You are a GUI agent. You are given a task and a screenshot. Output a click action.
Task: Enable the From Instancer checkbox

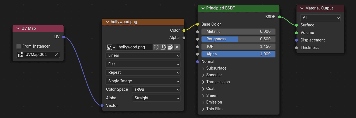coord(19,46)
